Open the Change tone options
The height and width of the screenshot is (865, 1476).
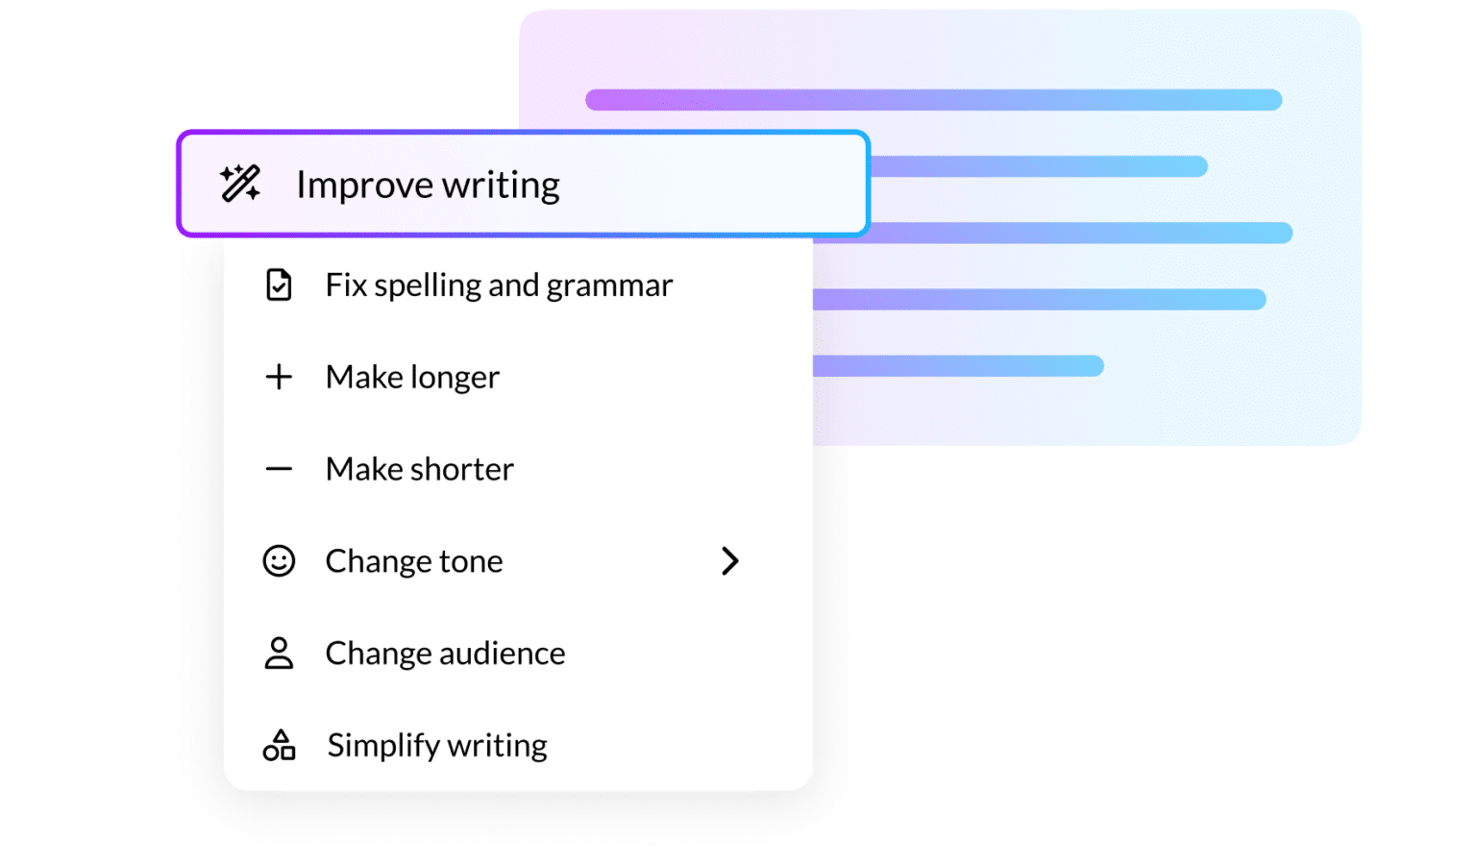413,561
